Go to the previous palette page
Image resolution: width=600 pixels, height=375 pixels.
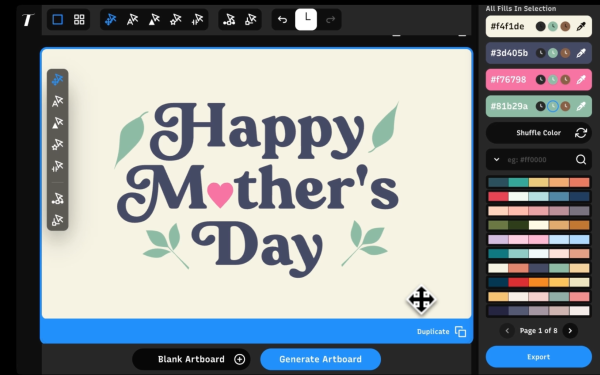pyautogui.click(x=507, y=330)
